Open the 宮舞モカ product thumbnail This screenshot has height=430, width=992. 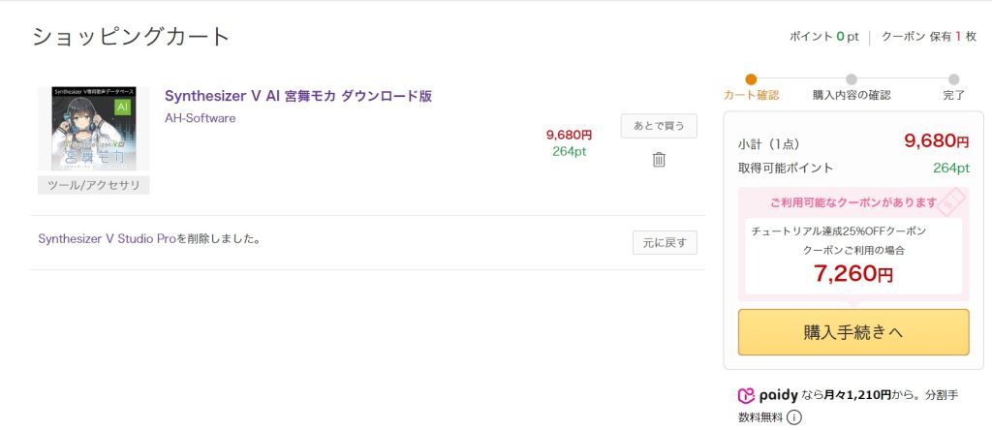tap(94, 129)
